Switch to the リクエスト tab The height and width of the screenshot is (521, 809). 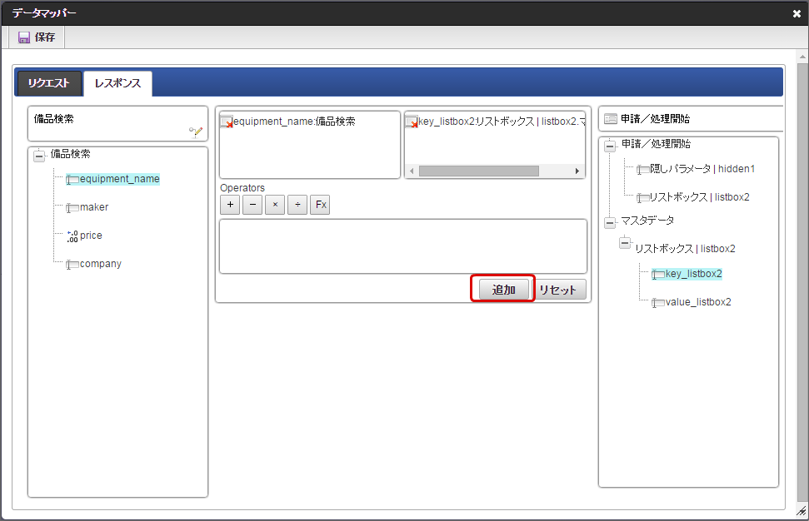click(x=49, y=83)
